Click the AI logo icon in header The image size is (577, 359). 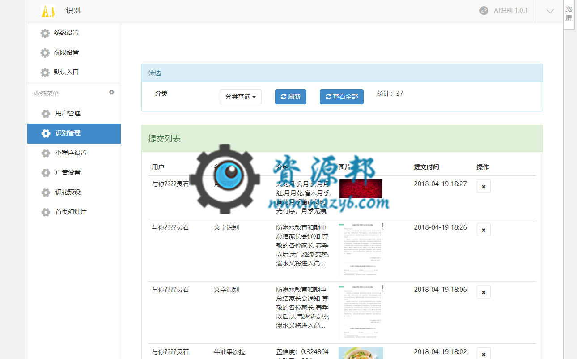[48, 11]
